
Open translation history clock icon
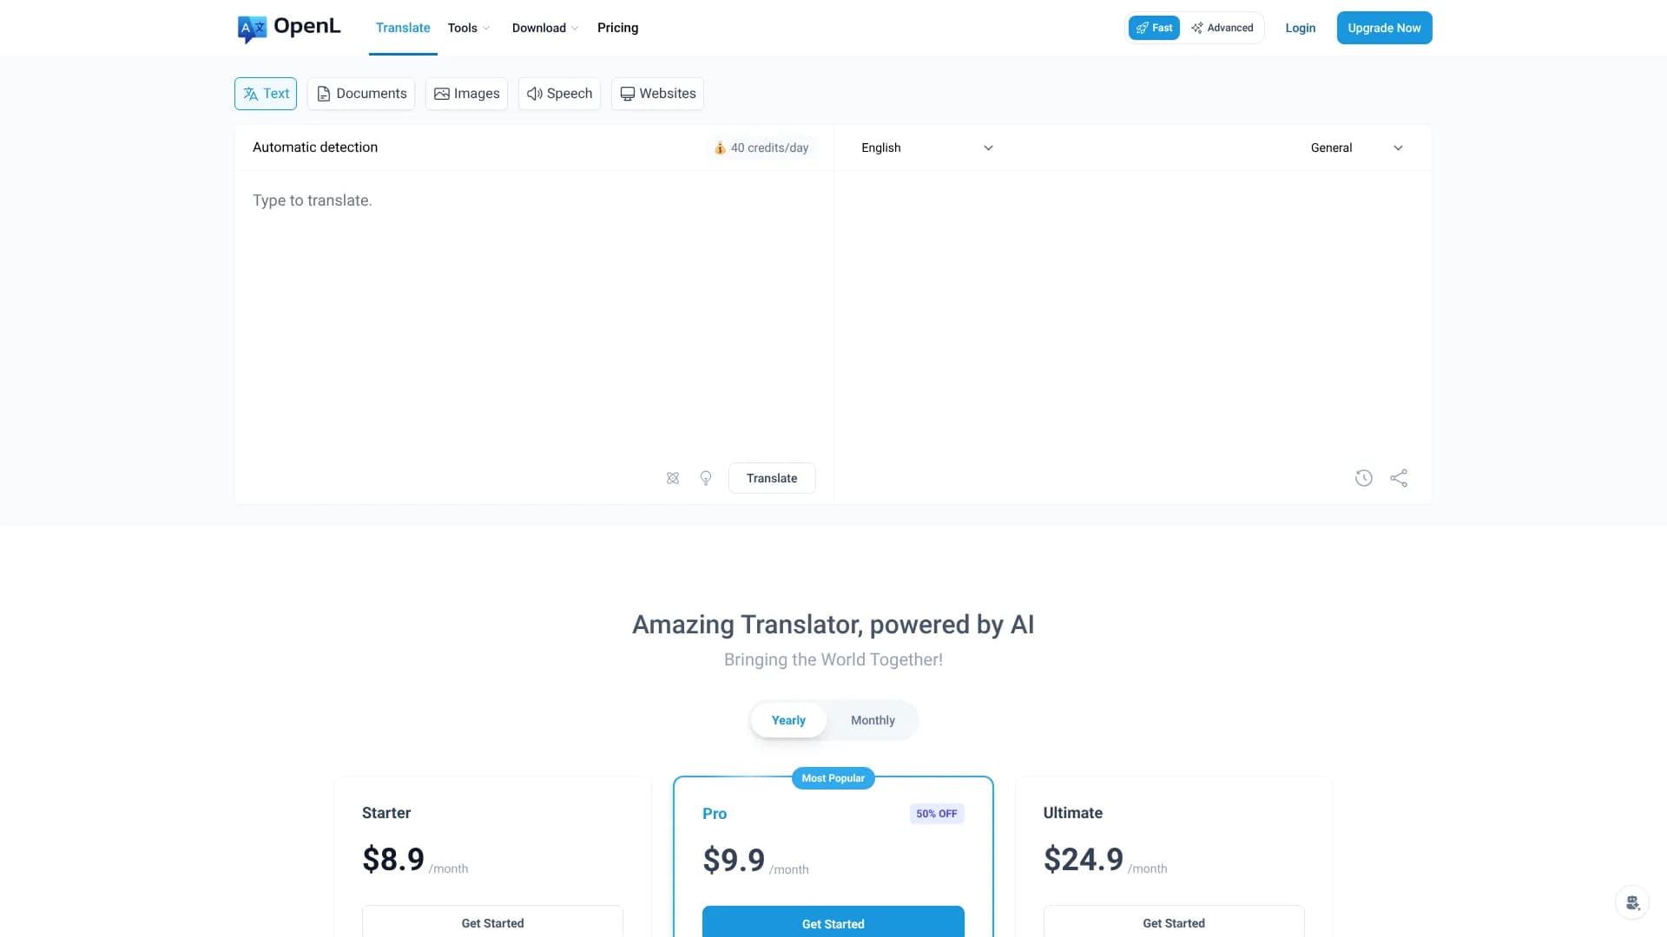point(1364,478)
